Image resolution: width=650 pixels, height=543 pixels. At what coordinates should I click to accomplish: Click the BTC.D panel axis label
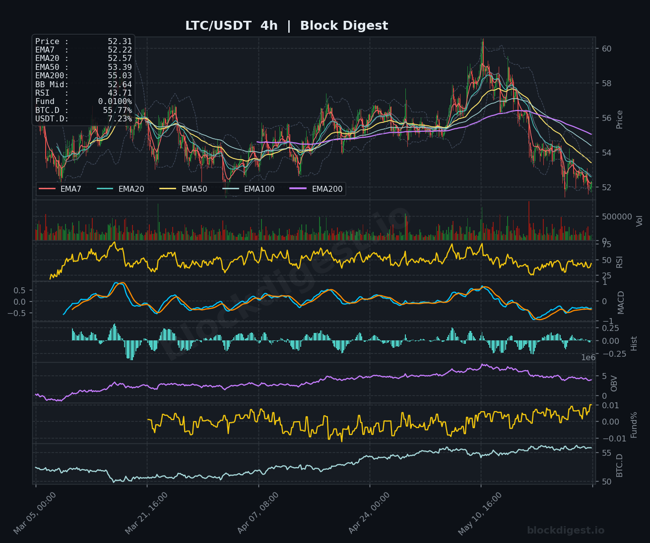619,465
